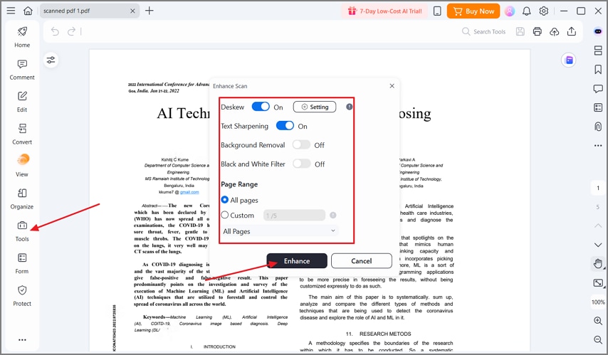
Task: Select the hand pan tool
Action: coord(598,264)
